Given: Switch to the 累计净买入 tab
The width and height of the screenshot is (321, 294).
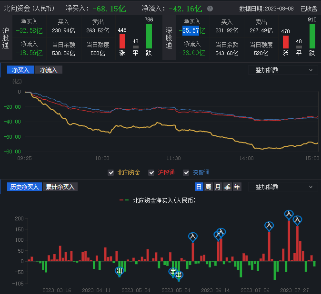Looking at the screenshot, I should pos(60,187).
